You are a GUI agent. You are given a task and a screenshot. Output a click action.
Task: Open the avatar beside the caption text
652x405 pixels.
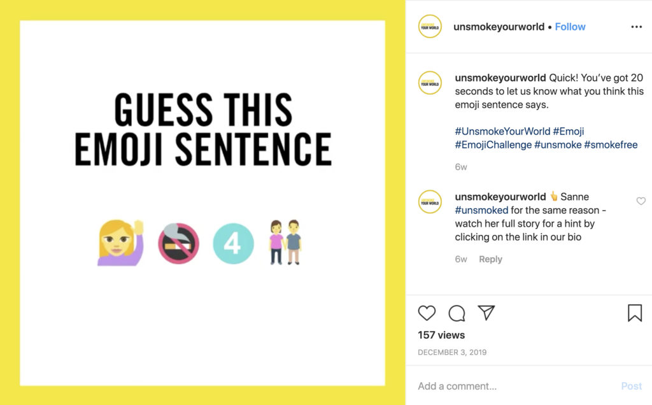tap(430, 83)
